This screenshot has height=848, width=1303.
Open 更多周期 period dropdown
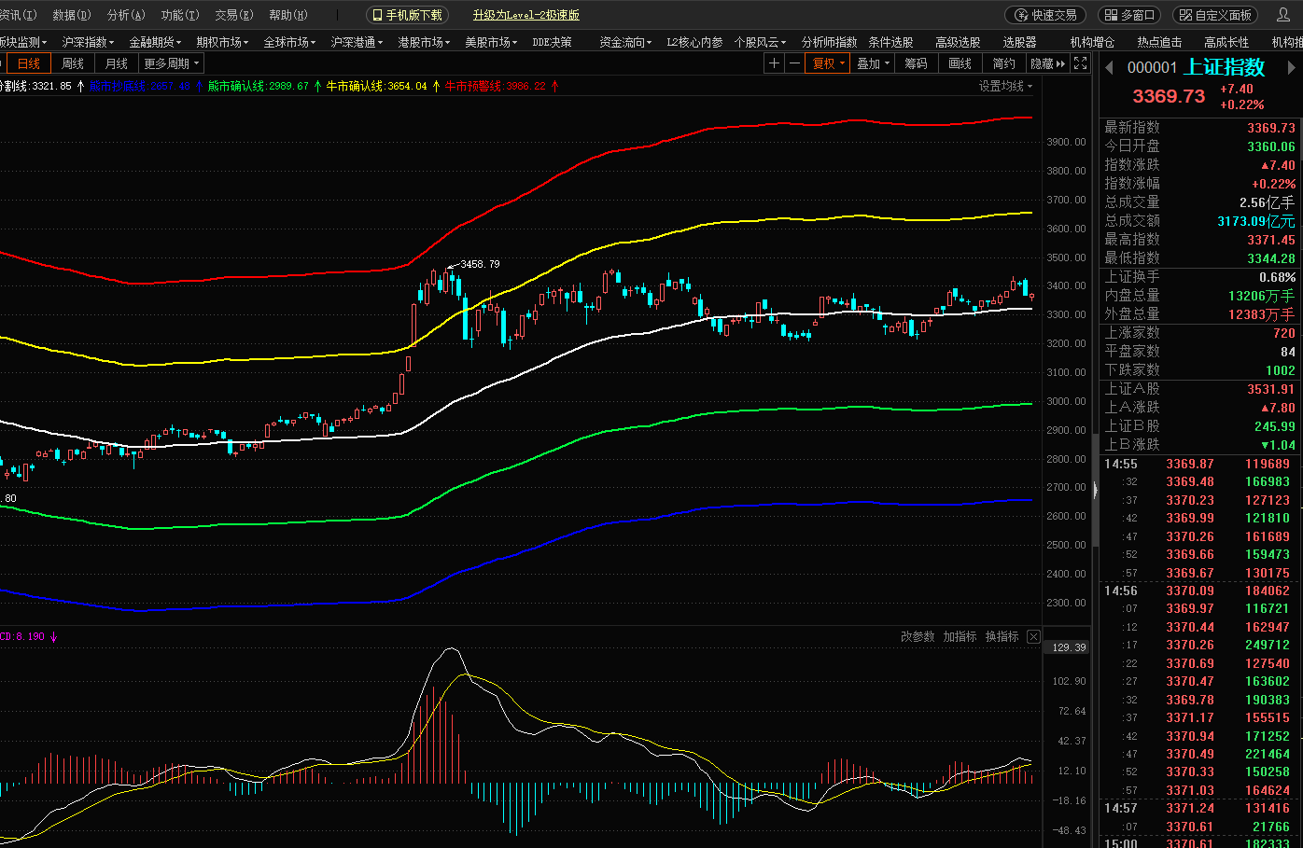172,63
